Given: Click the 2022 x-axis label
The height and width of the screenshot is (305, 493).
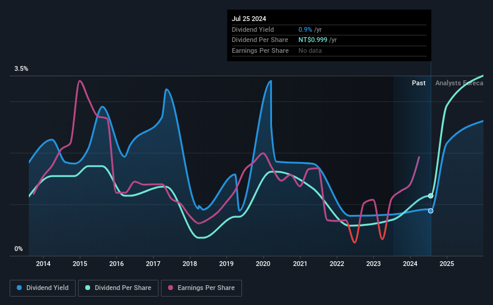Looking at the screenshot, I should click(x=337, y=264).
